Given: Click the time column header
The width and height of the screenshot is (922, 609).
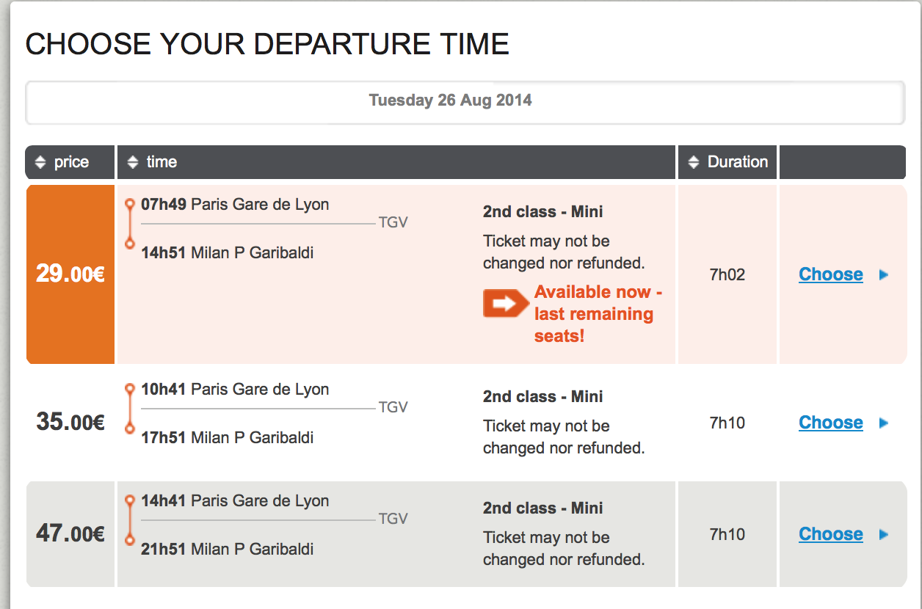Looking at the screenshot, I should pyautogui.click(x=161, y=162).
